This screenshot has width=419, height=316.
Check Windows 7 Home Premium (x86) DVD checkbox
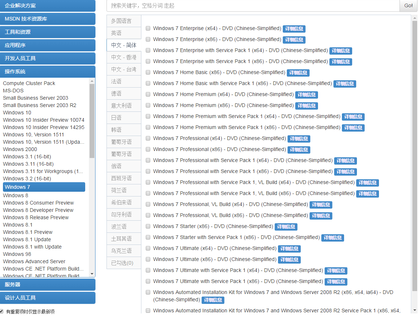pos(148,105)
